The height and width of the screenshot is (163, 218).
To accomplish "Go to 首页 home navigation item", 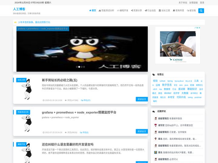I will coord(93,11).
